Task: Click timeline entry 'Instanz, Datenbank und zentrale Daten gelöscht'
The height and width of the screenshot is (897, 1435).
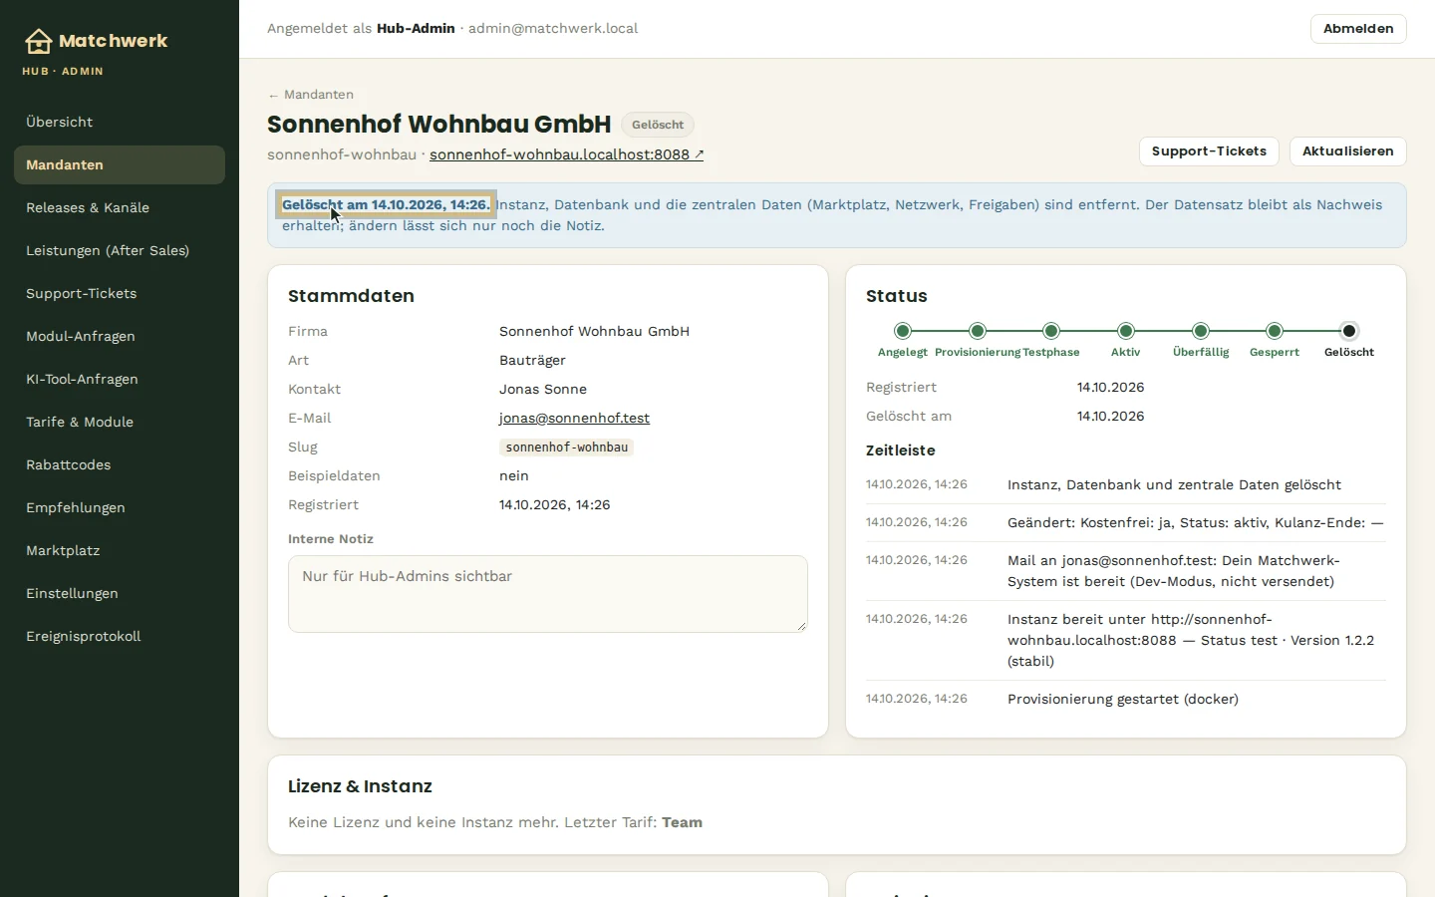Action: 1174,484
